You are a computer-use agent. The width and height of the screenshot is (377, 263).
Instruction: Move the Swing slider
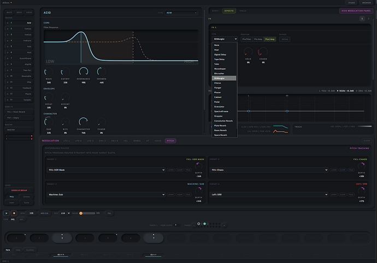tap(87, 213)
